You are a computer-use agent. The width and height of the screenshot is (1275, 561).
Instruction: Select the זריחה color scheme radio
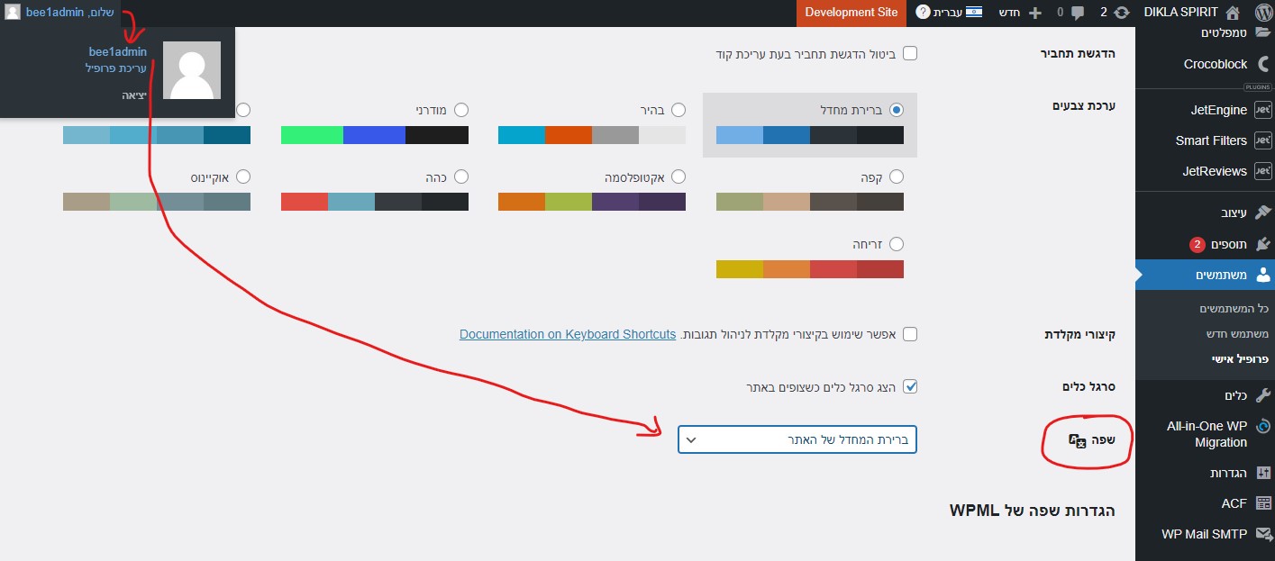[x=896, y=244]
